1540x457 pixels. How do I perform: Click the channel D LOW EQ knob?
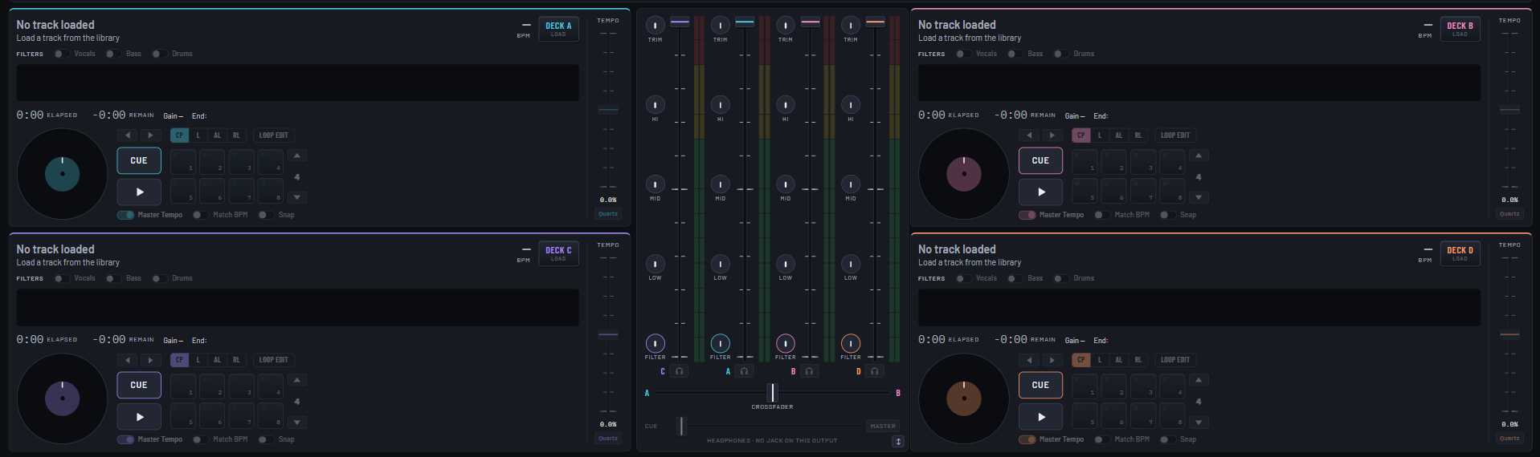click(851, 264)
